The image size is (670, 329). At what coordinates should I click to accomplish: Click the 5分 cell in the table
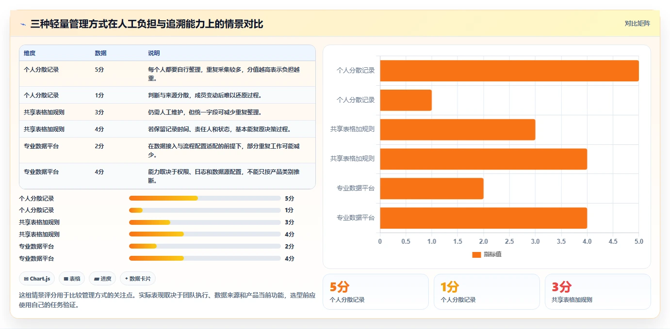pos(99,70)
